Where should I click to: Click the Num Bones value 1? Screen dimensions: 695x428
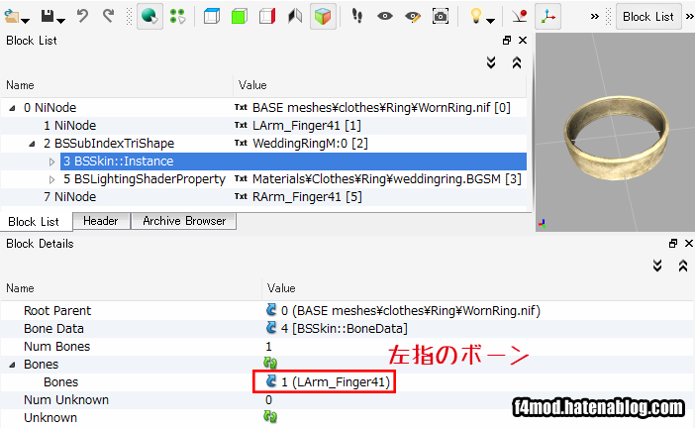(268, 347)
